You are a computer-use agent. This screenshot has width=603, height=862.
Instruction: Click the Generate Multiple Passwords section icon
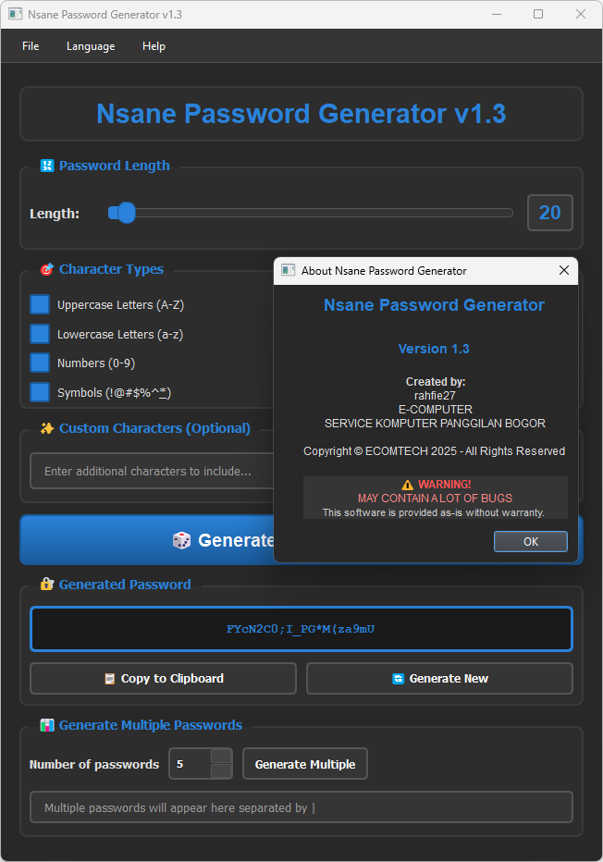[47, 725]
